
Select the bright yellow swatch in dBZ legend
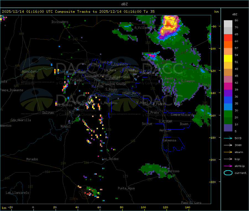tap(228, 59)
